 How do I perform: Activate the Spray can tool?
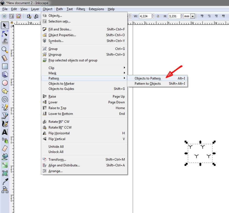pyautogui.click(x=5, y=140)
